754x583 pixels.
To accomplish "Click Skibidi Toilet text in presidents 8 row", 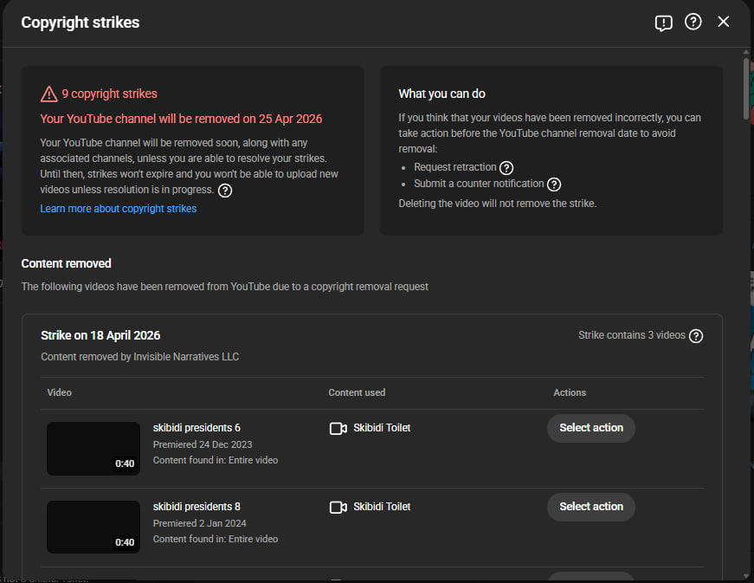I will point(382,507).
